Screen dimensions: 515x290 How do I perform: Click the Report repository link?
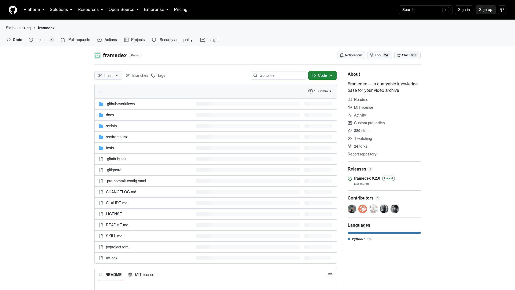(x=362, y=154)
